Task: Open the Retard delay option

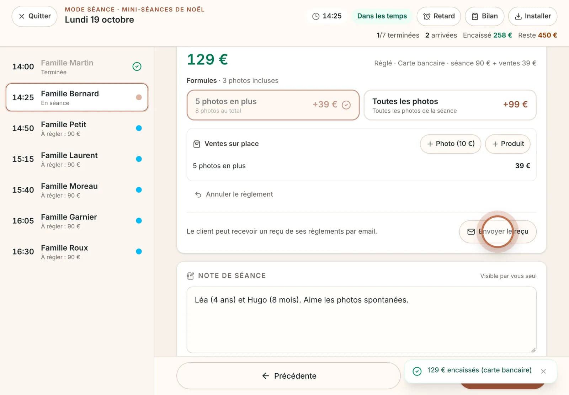Action: (x=439, y=16)
